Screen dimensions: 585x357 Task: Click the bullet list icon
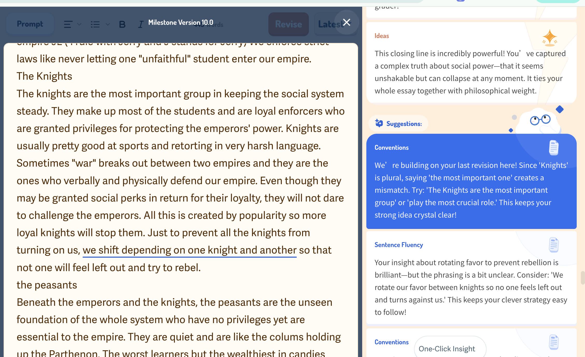point(95,24)
